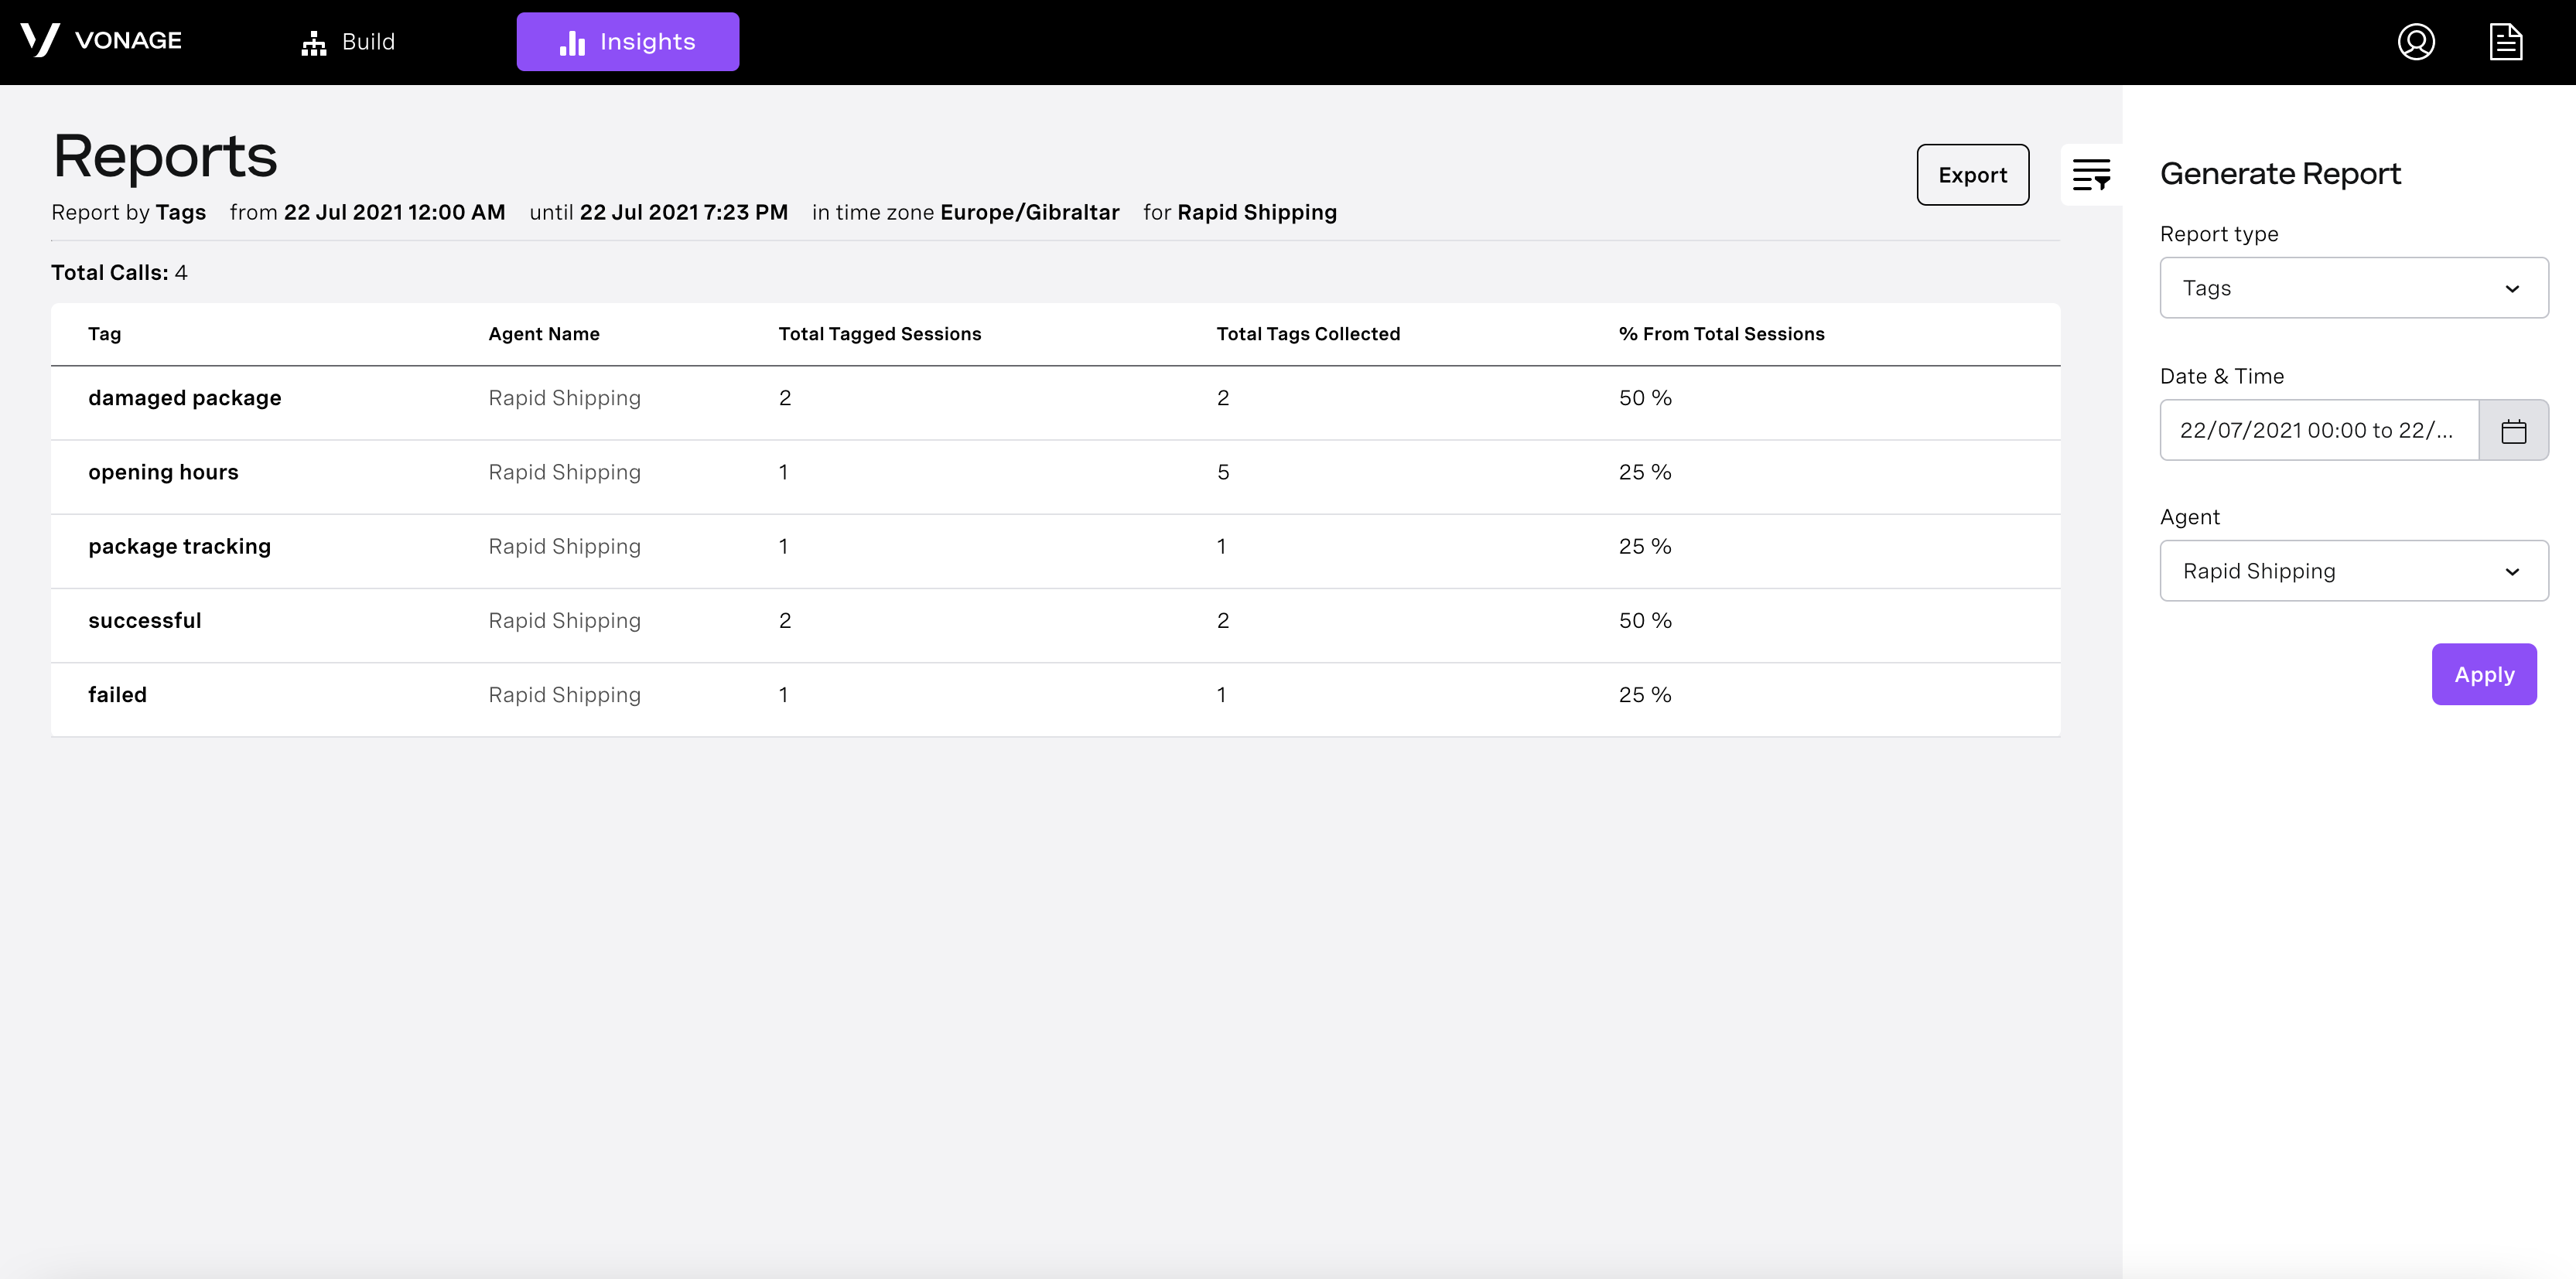Click 50 % in damaged package row
Viewport: 2576px width, 1279px height.
click(1645, 398)
